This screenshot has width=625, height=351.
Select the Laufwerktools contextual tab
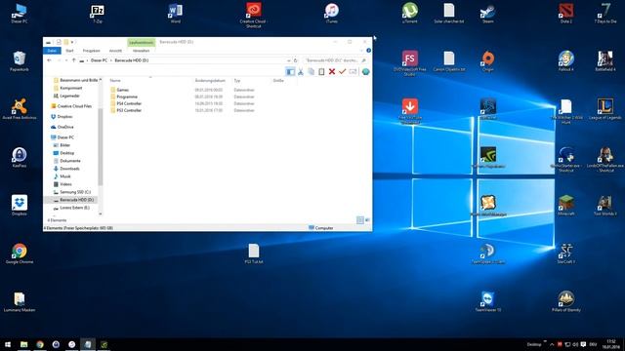[141, 42]
